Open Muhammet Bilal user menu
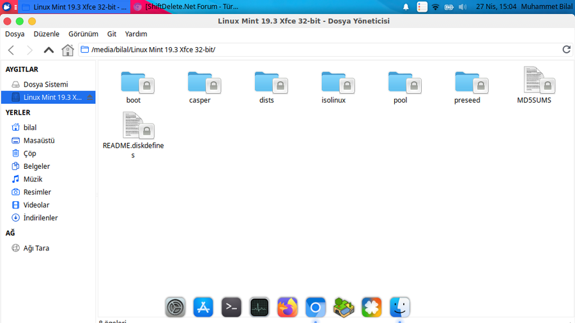This screenshot has width=575, height=323. [x=547, y=6]
